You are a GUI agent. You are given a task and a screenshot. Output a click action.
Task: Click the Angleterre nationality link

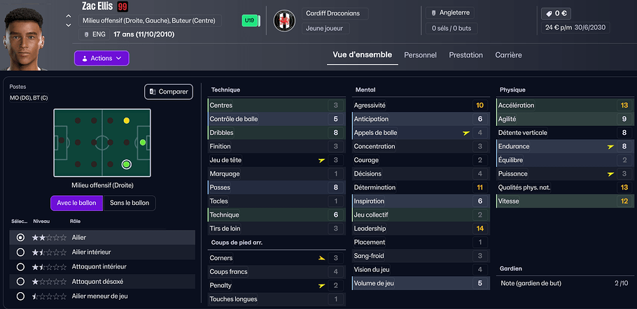454,13
